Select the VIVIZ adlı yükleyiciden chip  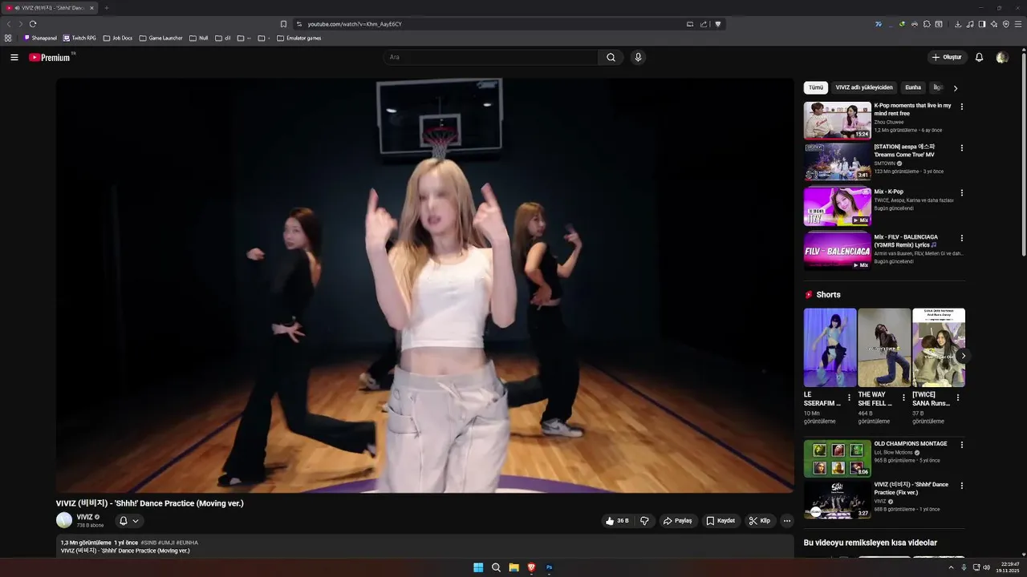864,87
